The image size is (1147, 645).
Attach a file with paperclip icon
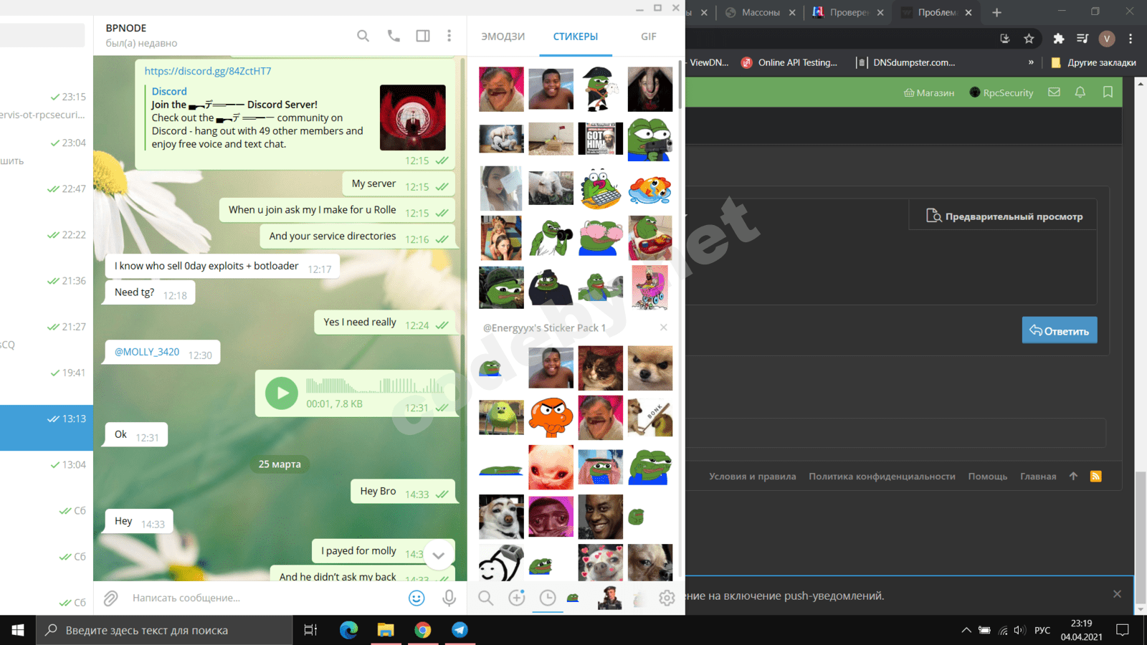click(x=110, y=598)
